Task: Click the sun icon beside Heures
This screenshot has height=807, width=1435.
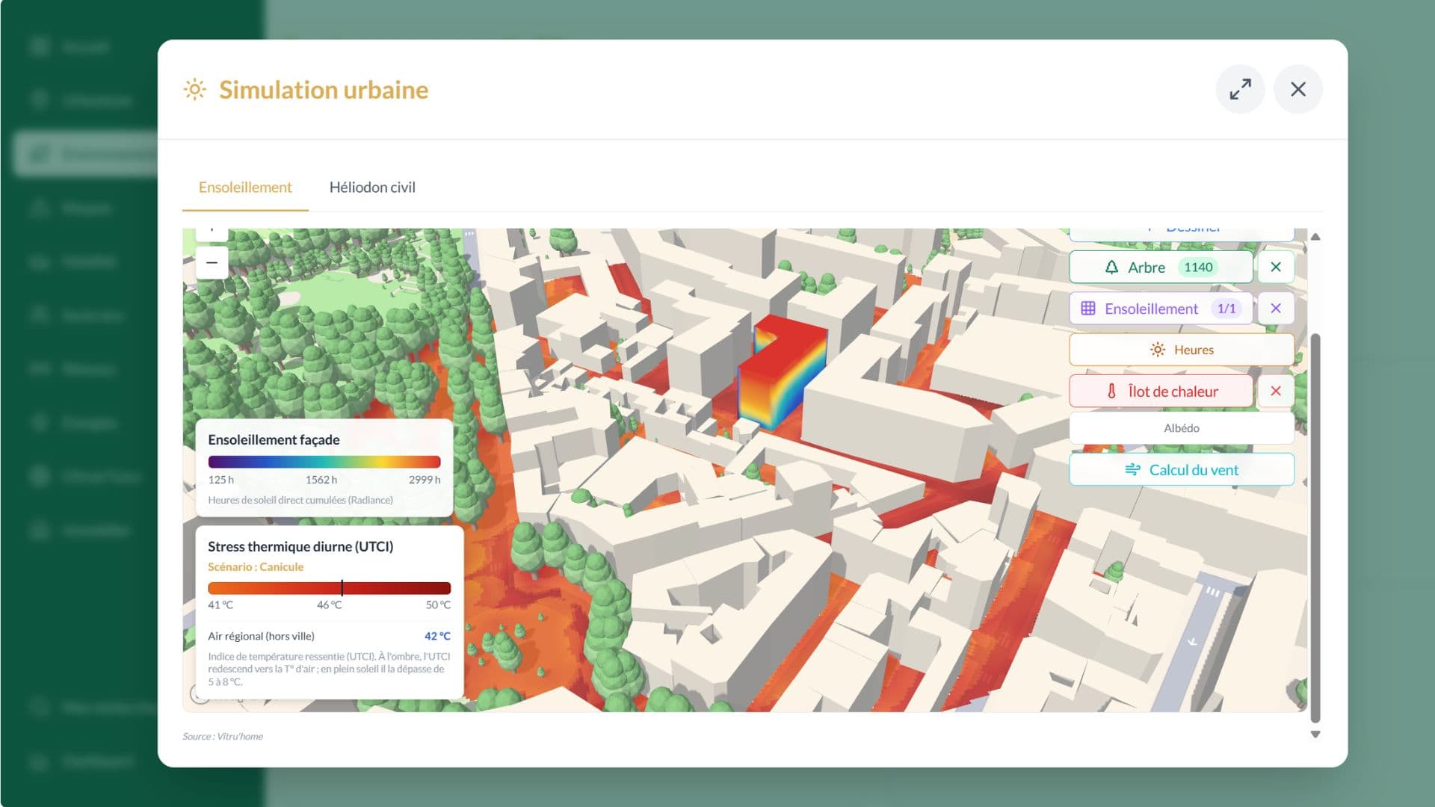Action: pyautogui.click(x=1158, y=350)
